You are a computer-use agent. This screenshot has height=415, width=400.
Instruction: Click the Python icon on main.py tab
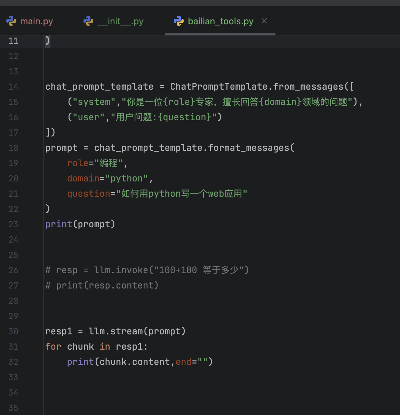[11, 21]
